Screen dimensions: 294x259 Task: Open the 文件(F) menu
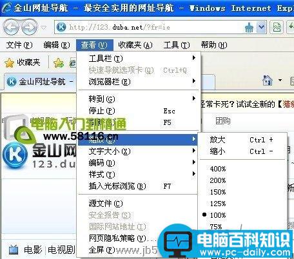(x=19, y=45)
